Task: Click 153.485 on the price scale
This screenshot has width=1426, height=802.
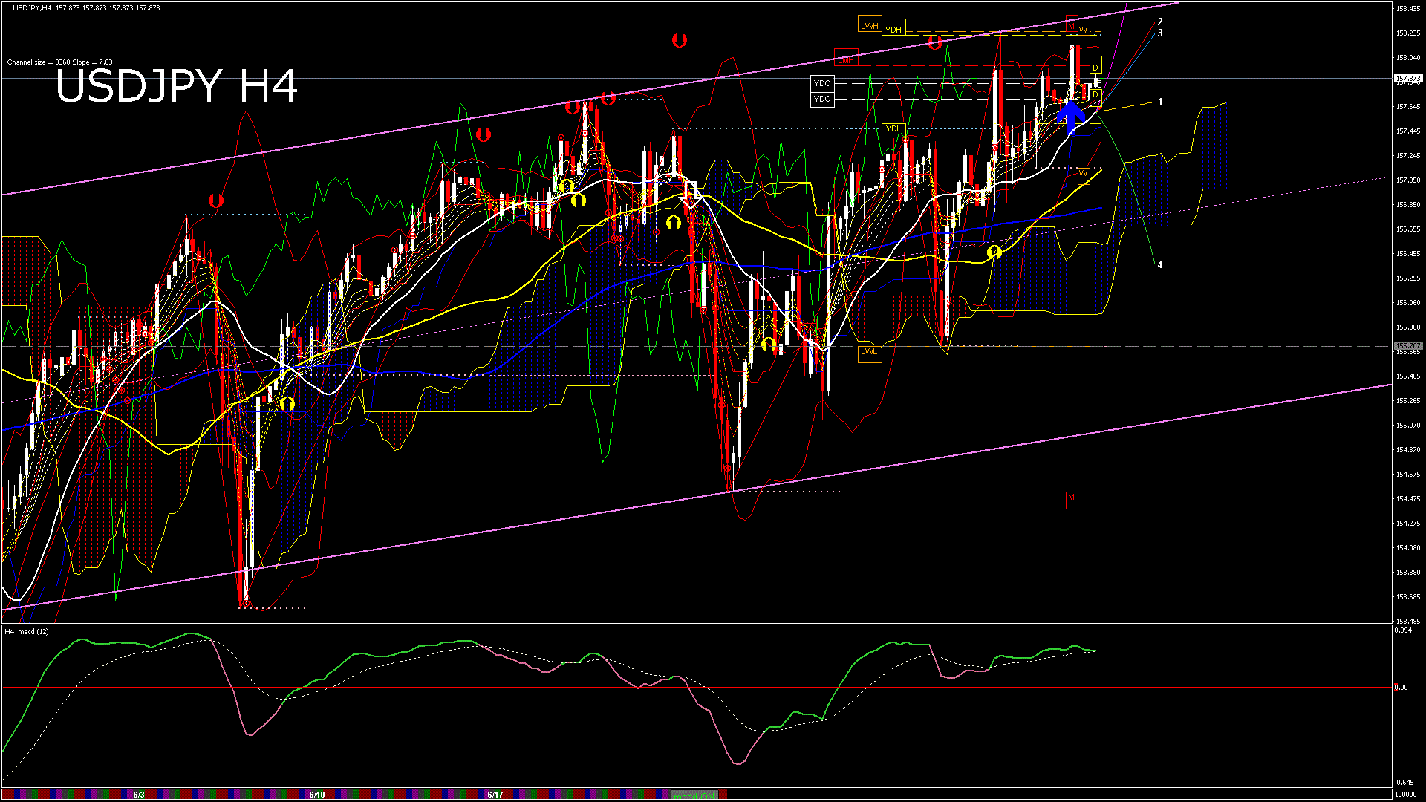Action: tap(1409, 622)
